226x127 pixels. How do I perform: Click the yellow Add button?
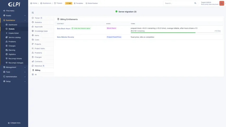[69, 3]
